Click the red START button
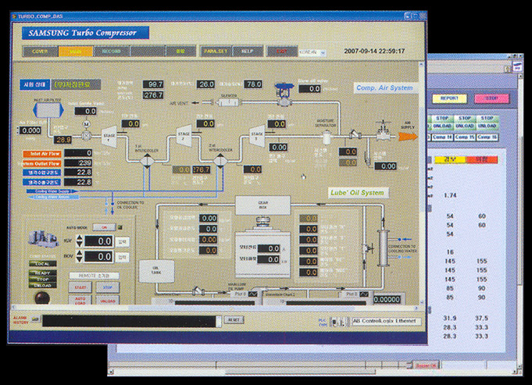 point(80,287)
